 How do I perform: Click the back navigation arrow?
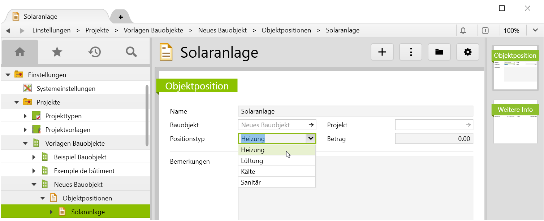[x=8, y=31]
